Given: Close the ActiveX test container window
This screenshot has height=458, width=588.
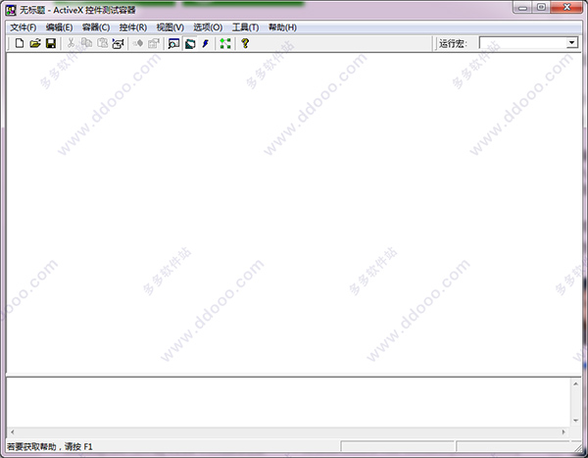Looking at the screenshot, I should click(566, 8).
